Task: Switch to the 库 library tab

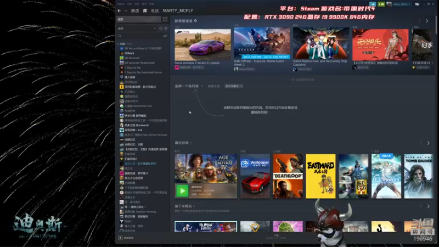Action: pos(145,10)
